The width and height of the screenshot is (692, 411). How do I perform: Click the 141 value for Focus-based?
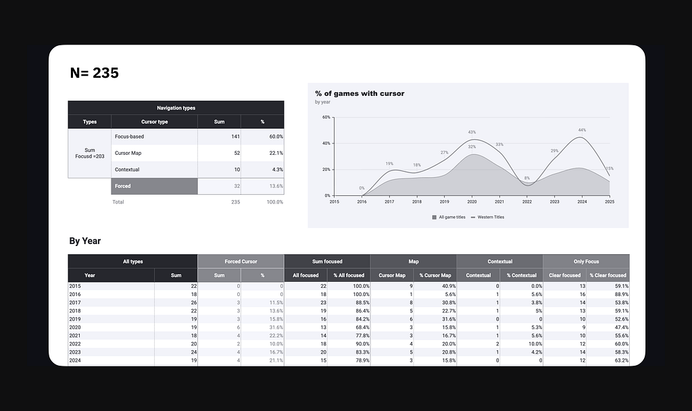pyautogui.click(x=236, y=137)
